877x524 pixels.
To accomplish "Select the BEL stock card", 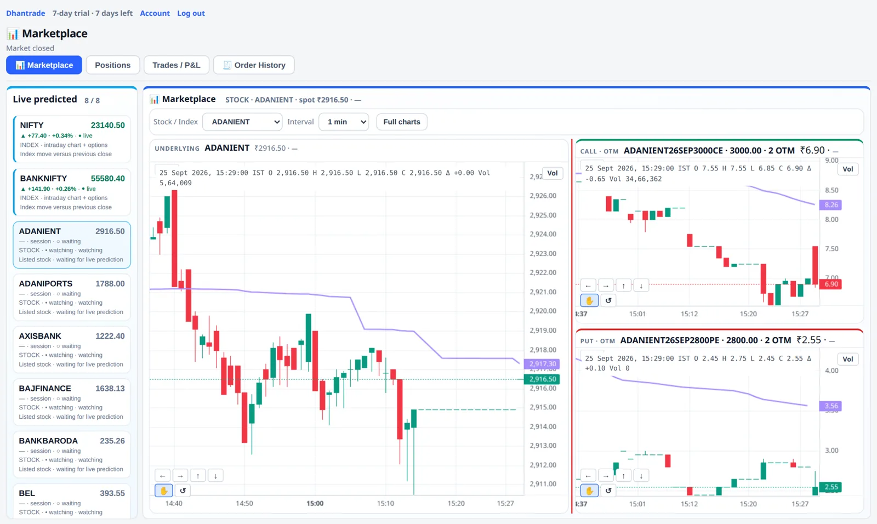I will (x=72, y=501).
